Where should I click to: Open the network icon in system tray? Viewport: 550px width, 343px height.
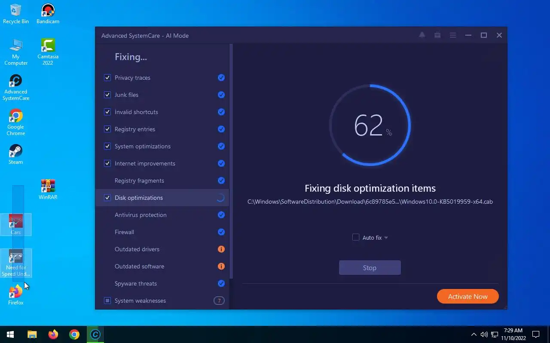pyautogui.click(x=495, y=334)
